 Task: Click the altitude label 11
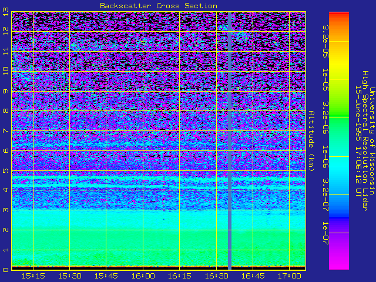(6, 51)
